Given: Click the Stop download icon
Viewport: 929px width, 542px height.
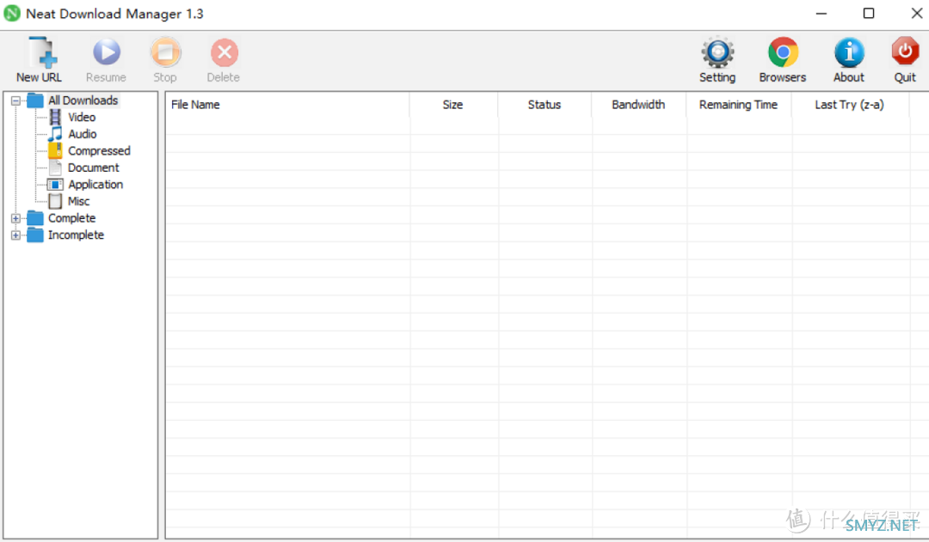Looking at the screenshot, I should (165, 52).
